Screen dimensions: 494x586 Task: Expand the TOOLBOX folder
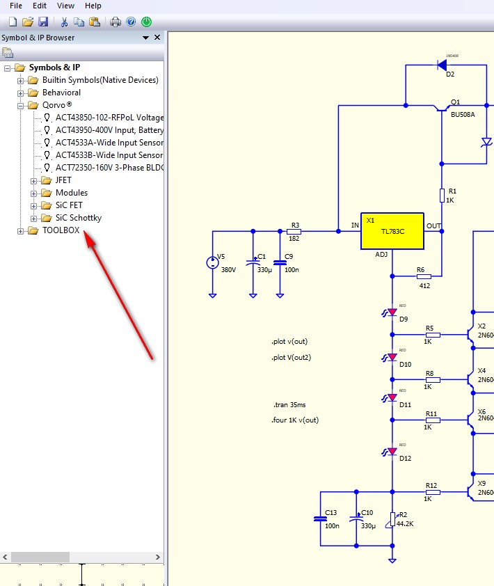21,231
